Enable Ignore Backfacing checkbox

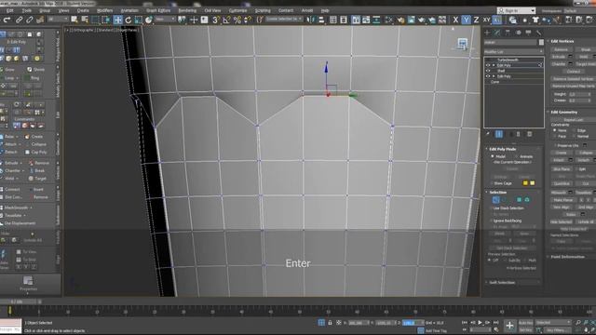(x=491, y=221)
